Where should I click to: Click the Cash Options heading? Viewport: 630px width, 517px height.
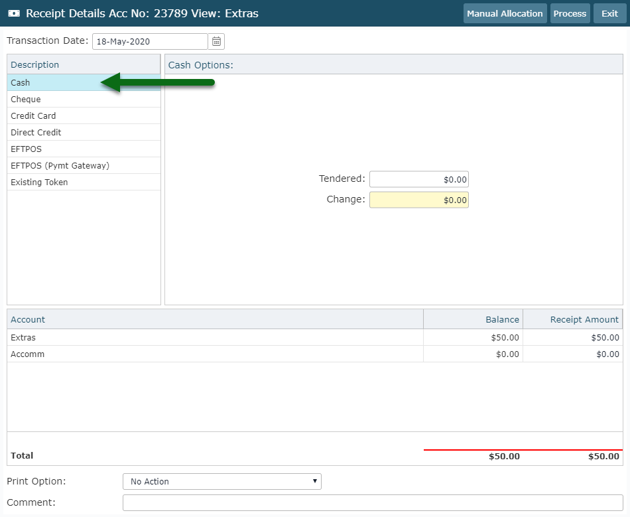200,65
